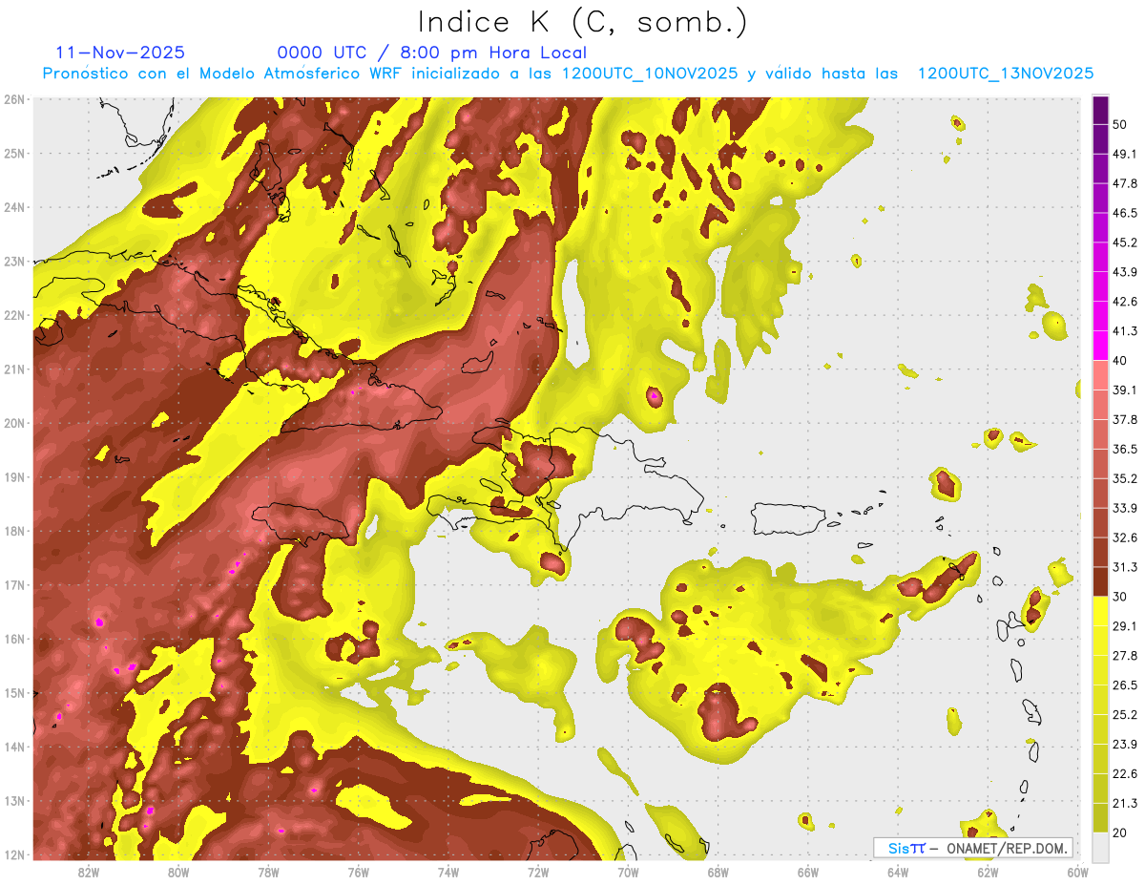1145x885 pixels.
Task: Click the 82W longitude axis label
Action: [x=88, y=872]
